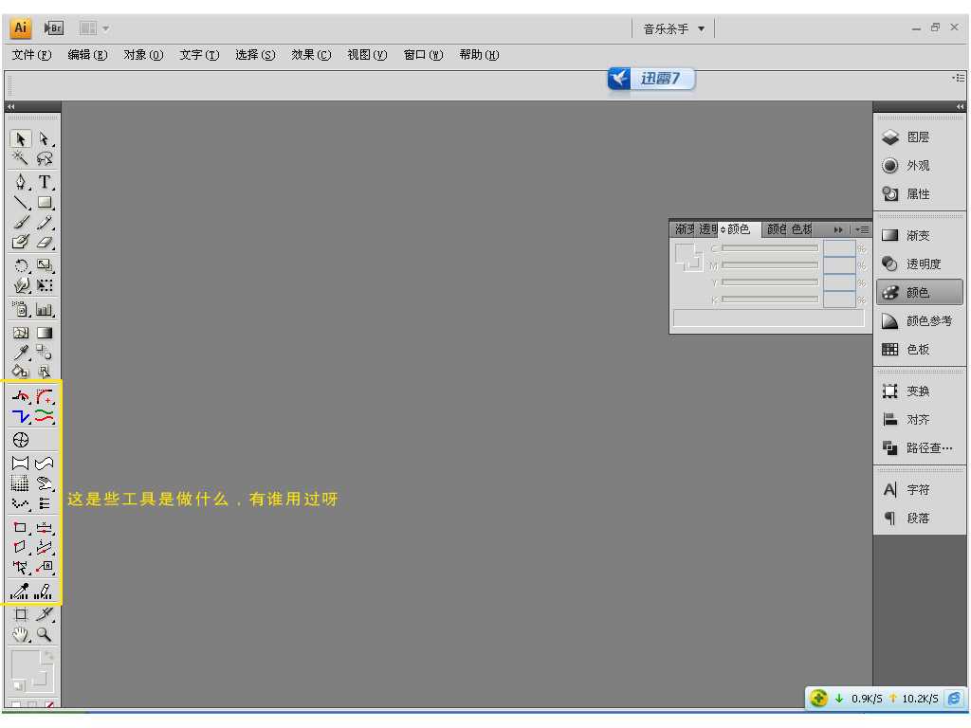Image resolution: width=971 pixels, height=728 pixels.
Task: Select the Eraser tool
Action: [x=44, y=242]
